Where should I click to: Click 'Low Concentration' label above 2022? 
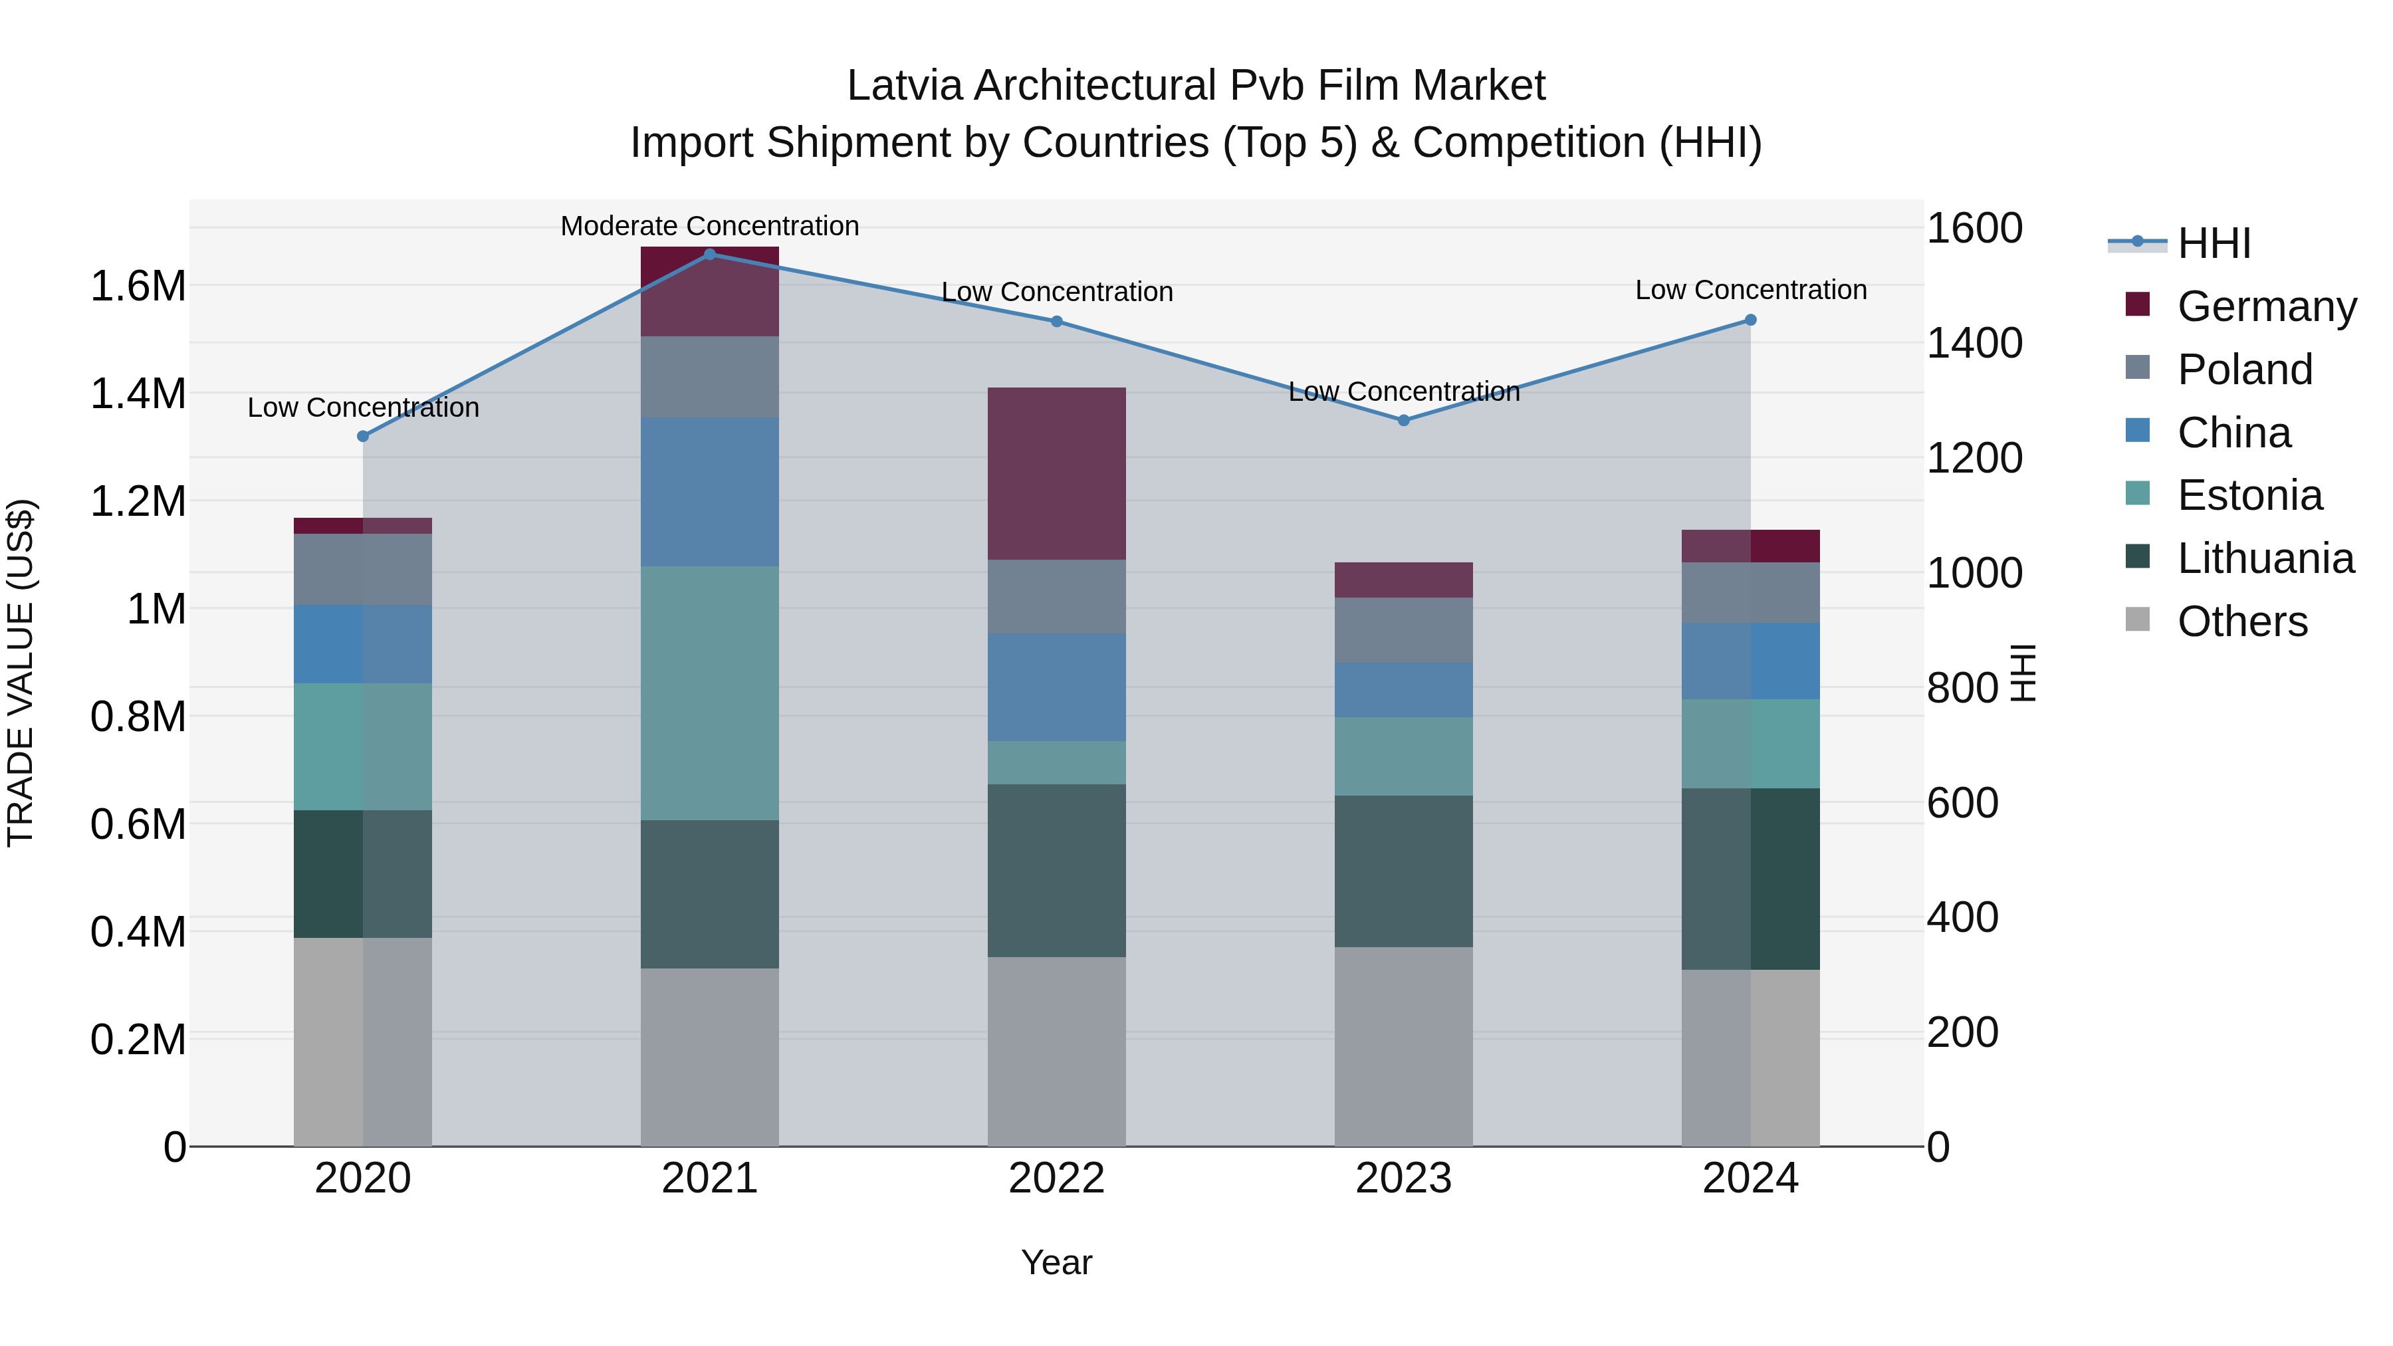click(1057, 292)
